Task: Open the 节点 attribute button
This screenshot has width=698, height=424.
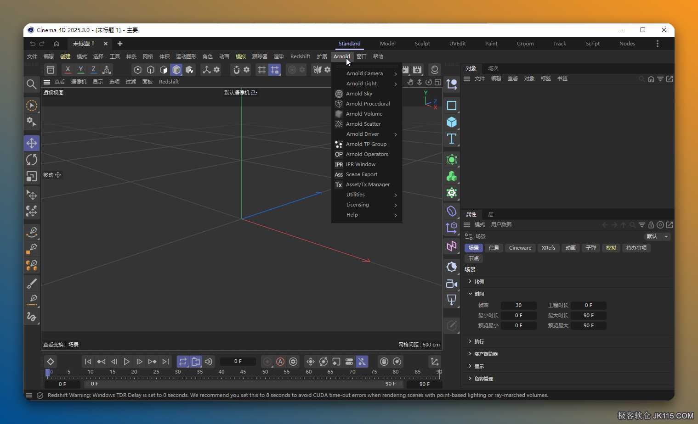Action: coord(474,258)
